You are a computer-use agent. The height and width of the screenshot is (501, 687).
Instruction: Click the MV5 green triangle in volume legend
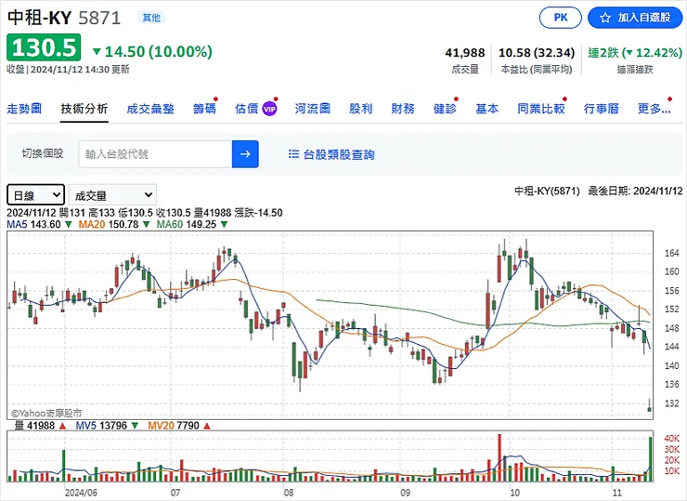point(135,426)
